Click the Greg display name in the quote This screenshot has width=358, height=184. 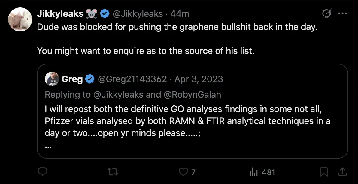72,79
